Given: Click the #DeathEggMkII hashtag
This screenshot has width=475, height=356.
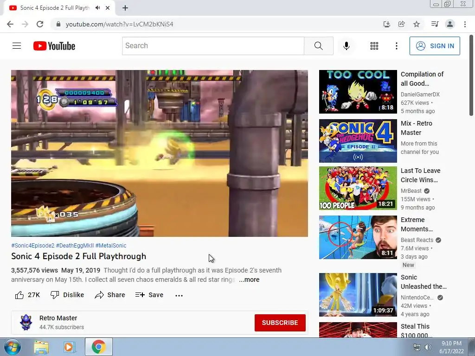Looking at the screenshot, I should tap(75, 246).
